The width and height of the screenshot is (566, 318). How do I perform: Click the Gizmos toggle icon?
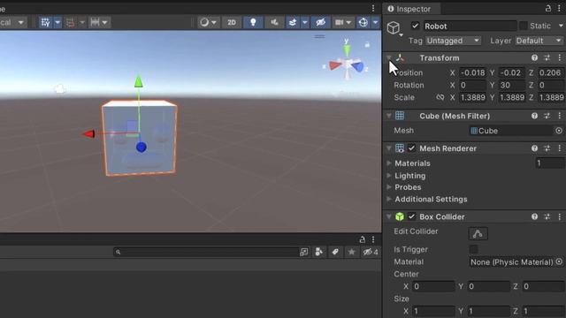[363, 22]
